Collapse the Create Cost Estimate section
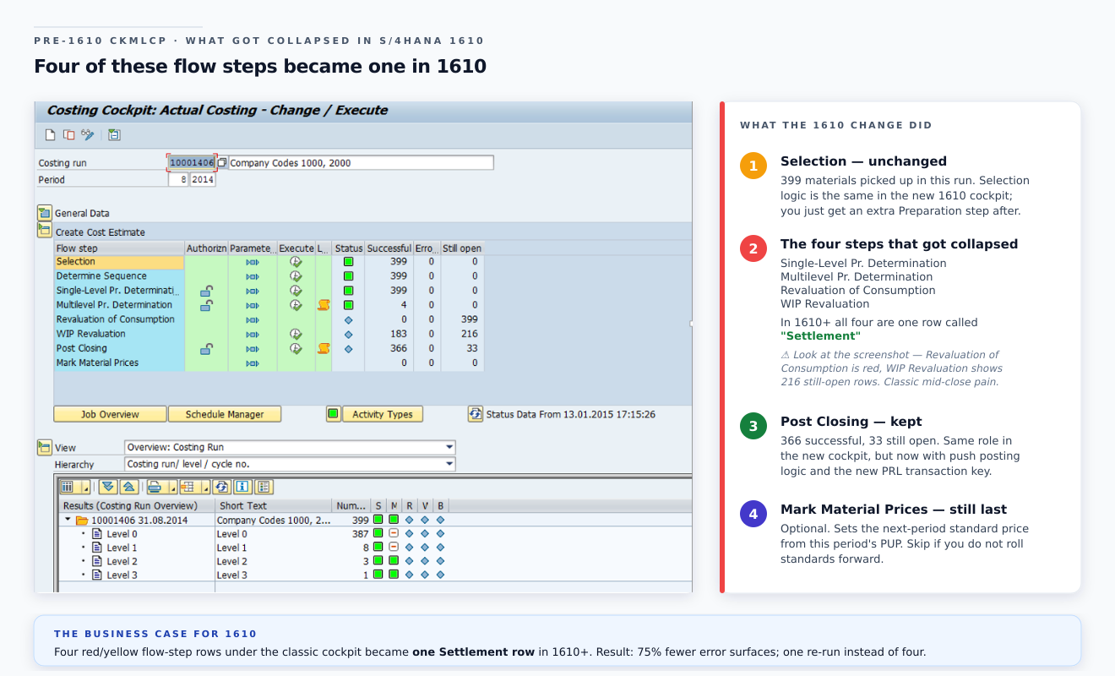 point(44,230)
